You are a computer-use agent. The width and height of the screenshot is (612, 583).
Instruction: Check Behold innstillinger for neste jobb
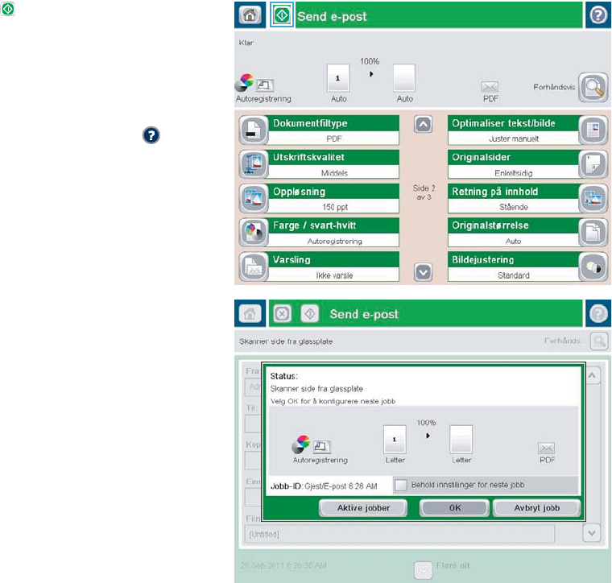point(401,485)
